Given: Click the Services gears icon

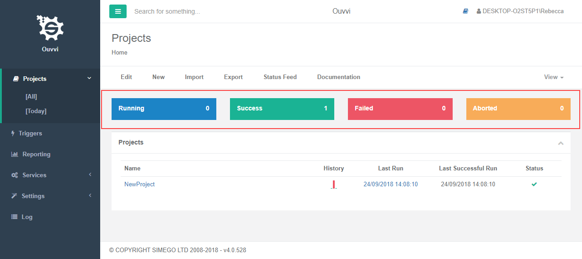Looking at the screenshot, I should [15, 175].
